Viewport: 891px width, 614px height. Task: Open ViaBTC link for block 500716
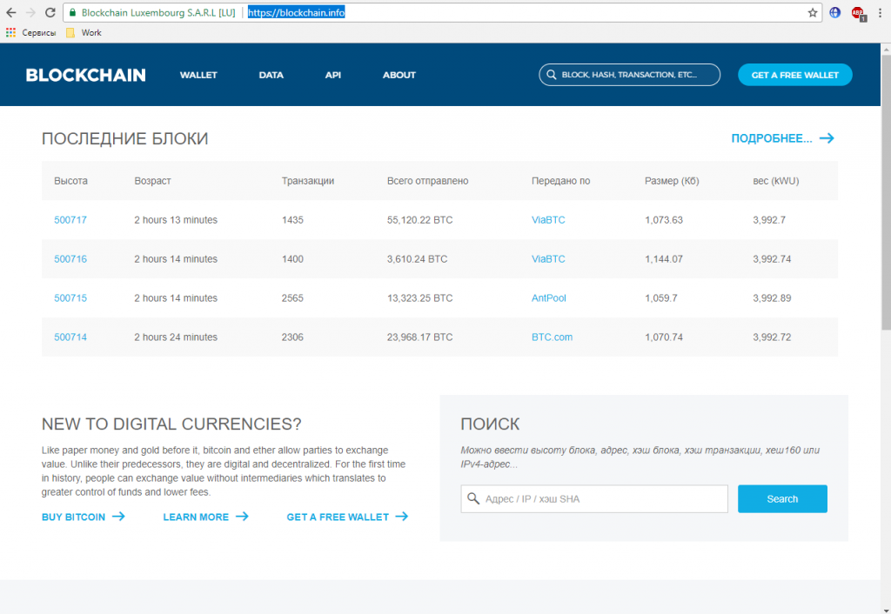(548, 259)
